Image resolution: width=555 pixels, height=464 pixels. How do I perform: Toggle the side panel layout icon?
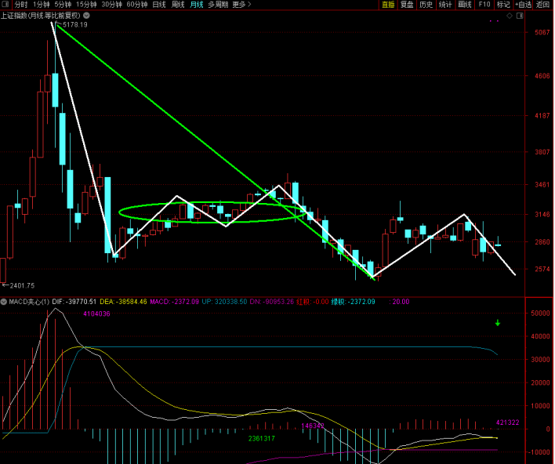point(520,14)
